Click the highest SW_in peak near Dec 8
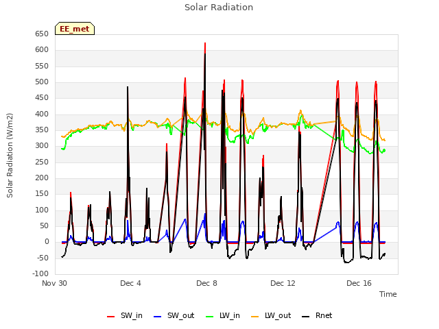 pos(205,44)
